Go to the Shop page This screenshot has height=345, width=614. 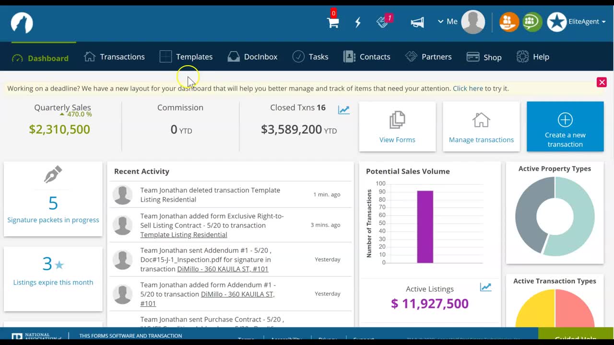[484, 57]
